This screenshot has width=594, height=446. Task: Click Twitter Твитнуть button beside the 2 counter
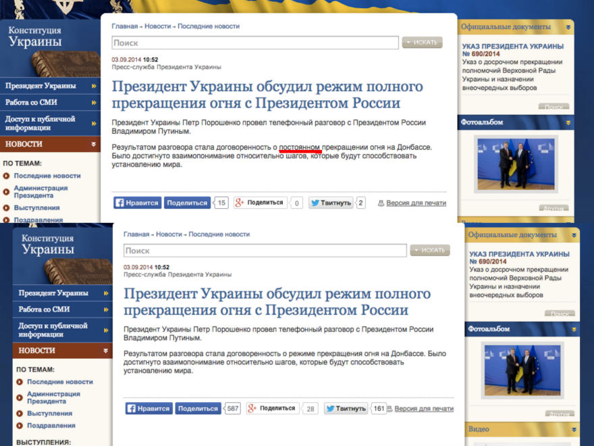(331, 203)
